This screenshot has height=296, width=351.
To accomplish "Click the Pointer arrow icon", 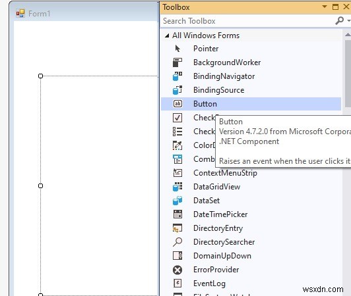I will 177,49.
